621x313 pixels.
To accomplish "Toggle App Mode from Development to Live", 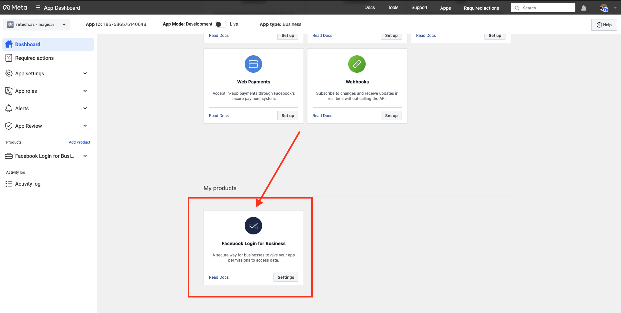I will coord(221,24).
